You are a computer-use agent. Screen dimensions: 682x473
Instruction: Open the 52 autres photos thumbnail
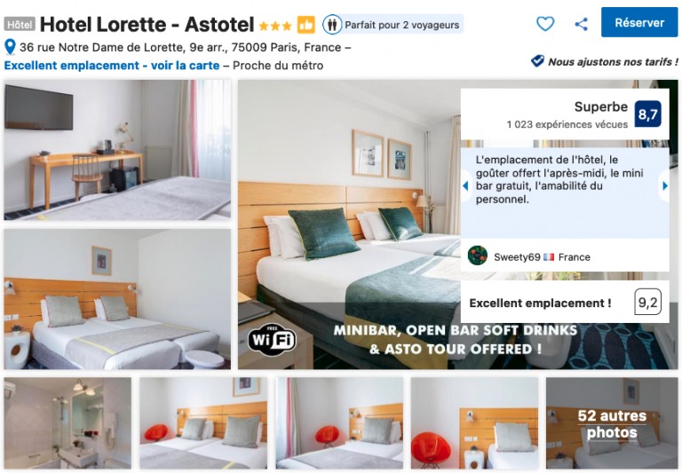pos(612,423)
